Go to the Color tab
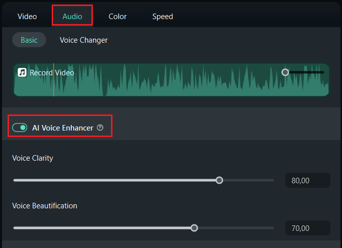The height and width of the screenshot is (248, 342). coord(117,17)
